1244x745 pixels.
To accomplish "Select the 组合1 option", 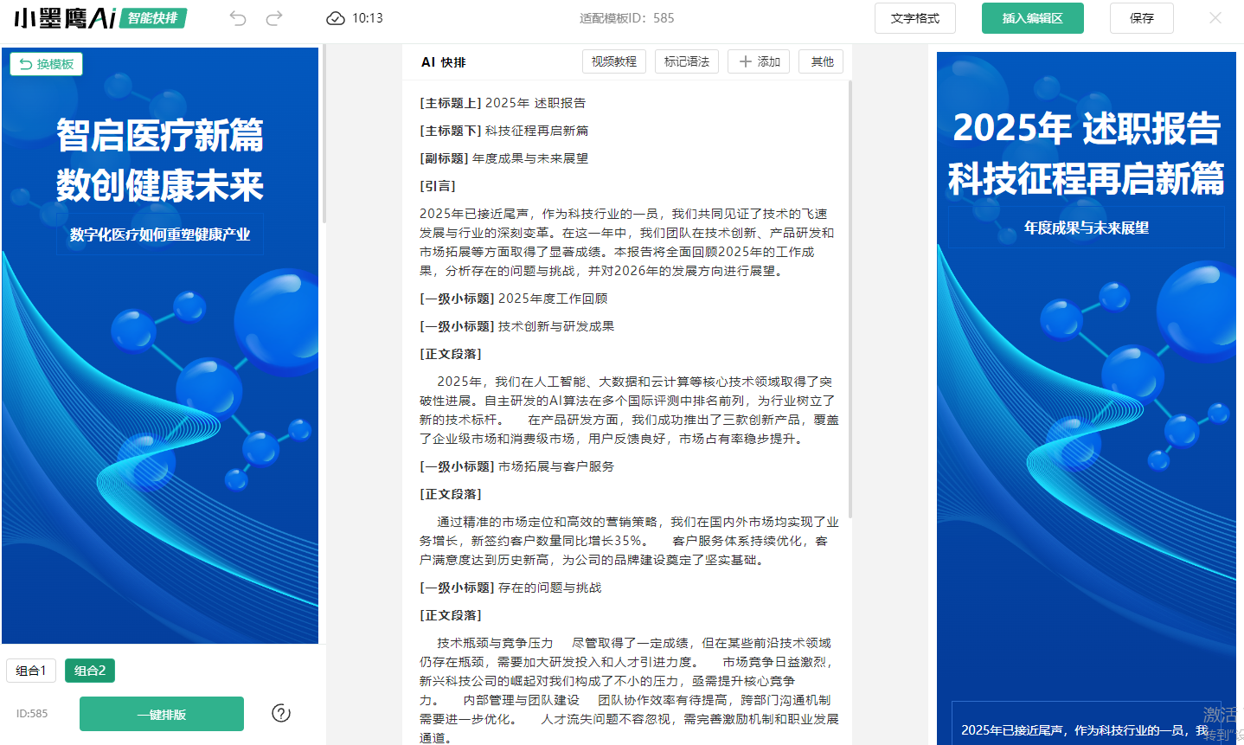I will pos(31,671).
